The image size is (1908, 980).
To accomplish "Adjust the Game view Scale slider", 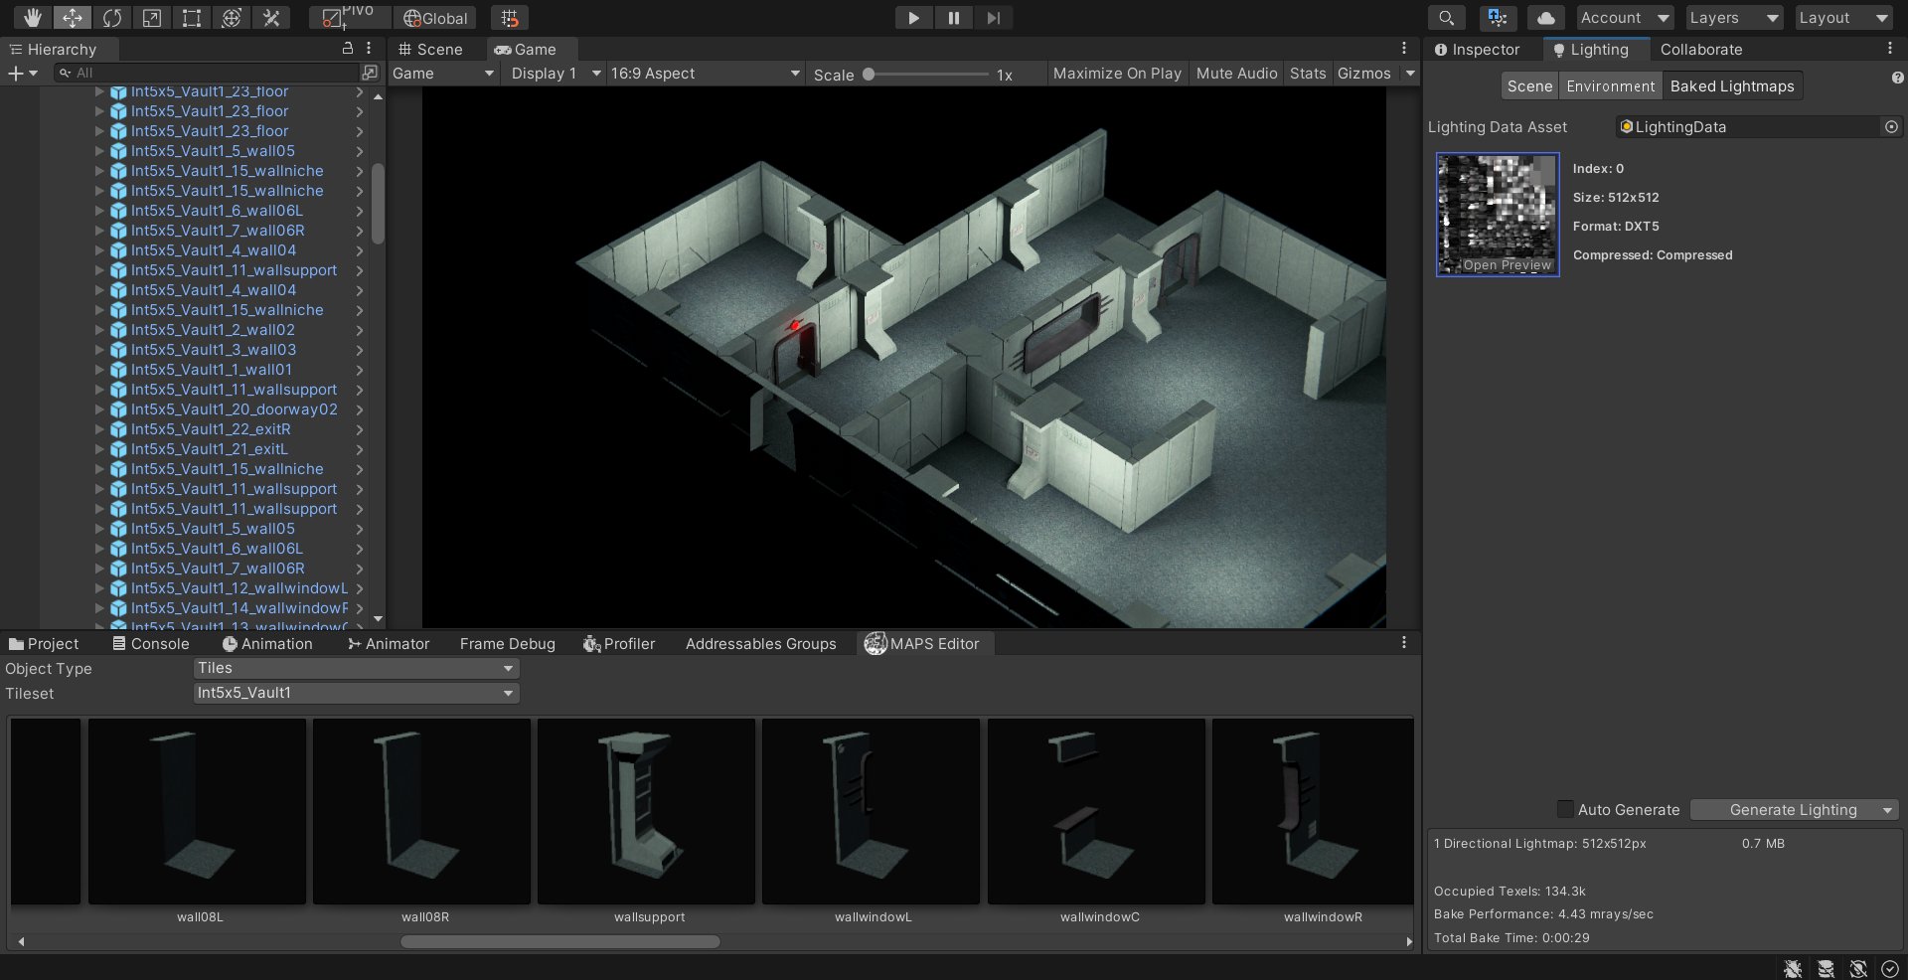I will point(927,74).
